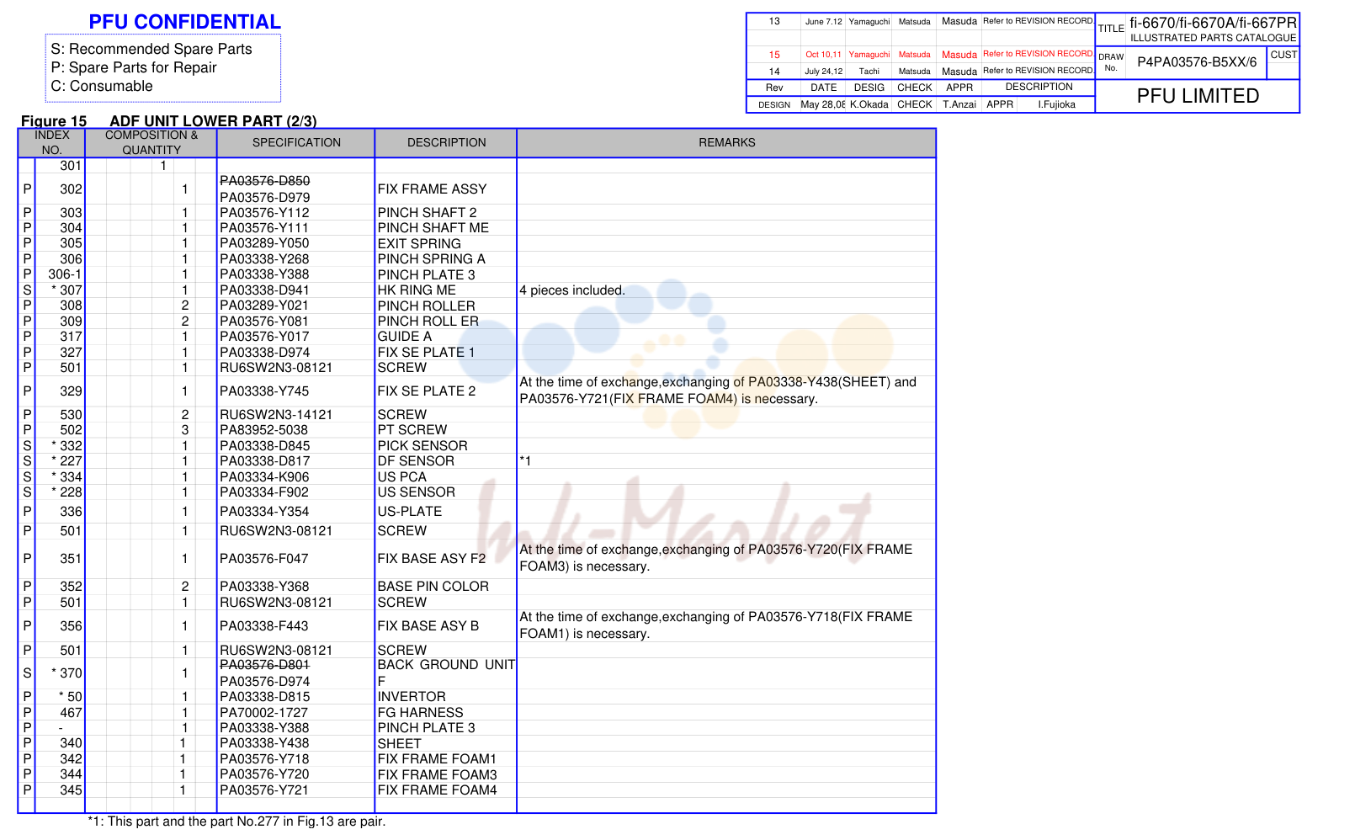This screenshot has height=840, width=1355.
Task: Select the BACK GROUND UNIT description
Action: click(x=446, y=673)
